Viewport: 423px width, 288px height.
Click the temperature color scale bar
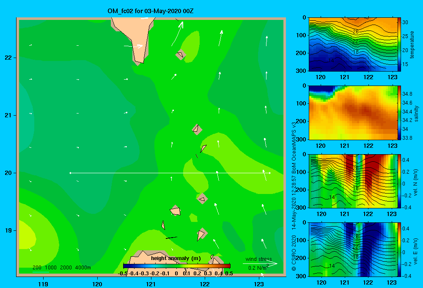pyautogui.click(x=399, y=44)
